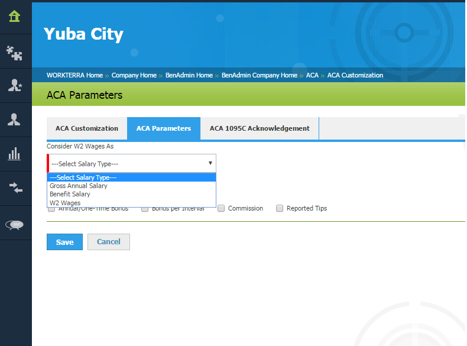Pick Benefit Salary from the dropdown list
The width and height of the screenshot is (467, 346).
(70, 194)
